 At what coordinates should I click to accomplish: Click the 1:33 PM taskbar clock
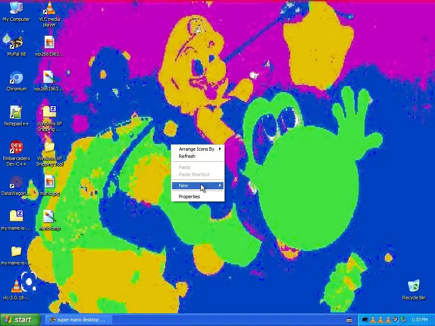coord(419,320)
